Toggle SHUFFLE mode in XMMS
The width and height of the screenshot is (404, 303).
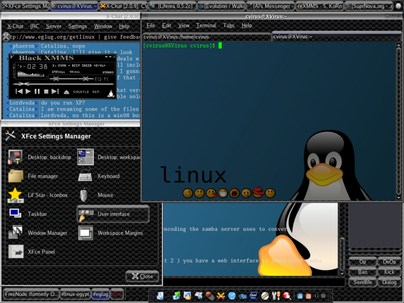80,91
